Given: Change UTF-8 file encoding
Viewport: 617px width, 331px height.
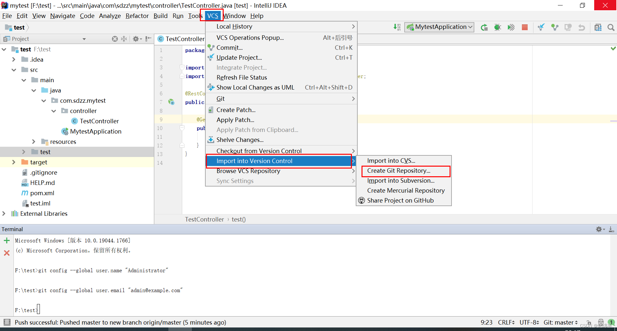Looking at the screenshot, I should 529,322.
